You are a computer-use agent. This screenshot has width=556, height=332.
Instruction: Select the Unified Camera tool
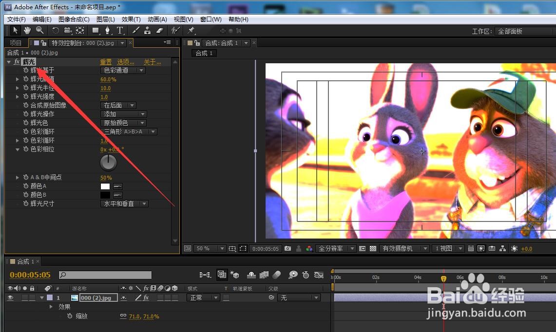[68, 31]
